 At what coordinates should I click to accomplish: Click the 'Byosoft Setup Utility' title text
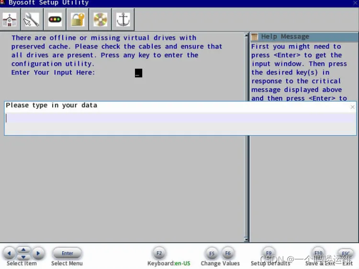coord(48,3)
